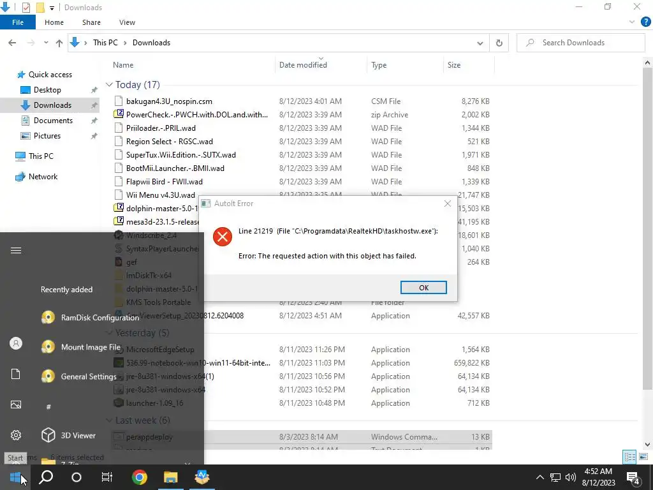Screen dimensions: 653x490
Task: Sort by Size column header
Action: 453,65
